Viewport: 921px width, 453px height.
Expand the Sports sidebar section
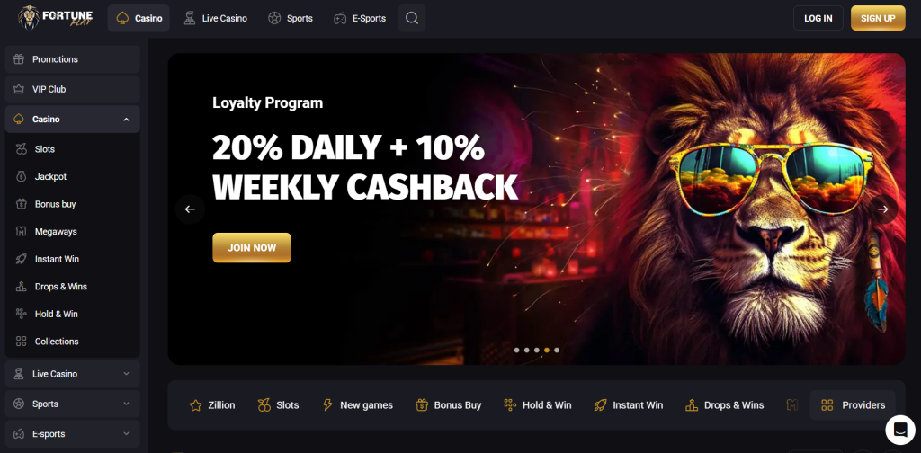126,404
